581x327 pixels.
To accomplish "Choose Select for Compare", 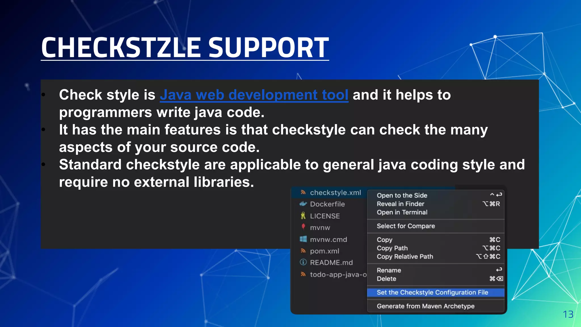I will [435, 226].
